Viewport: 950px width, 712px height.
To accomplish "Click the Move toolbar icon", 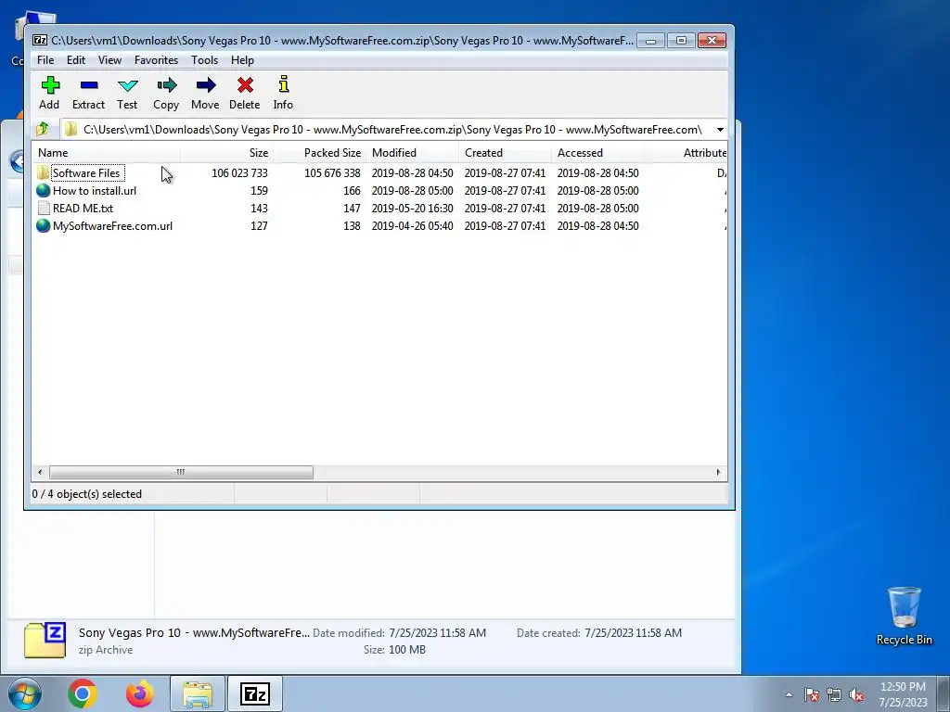I will point(206,84).
